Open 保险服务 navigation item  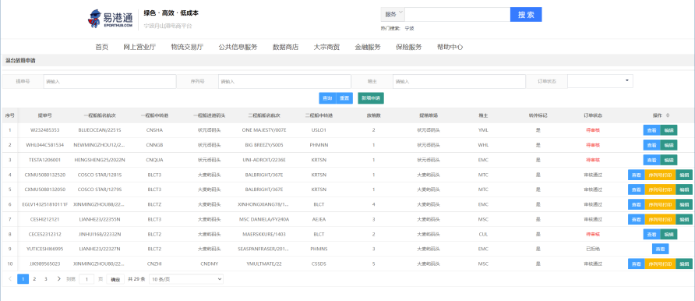pos(409,47)
